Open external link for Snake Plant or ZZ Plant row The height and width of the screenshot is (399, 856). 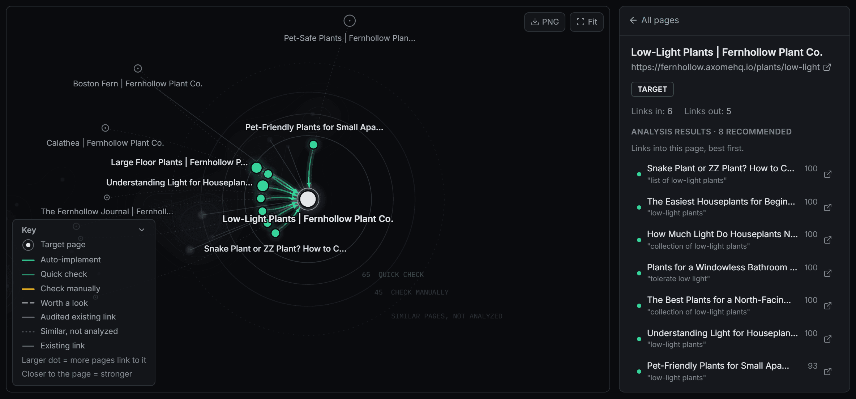pos(827,174)
